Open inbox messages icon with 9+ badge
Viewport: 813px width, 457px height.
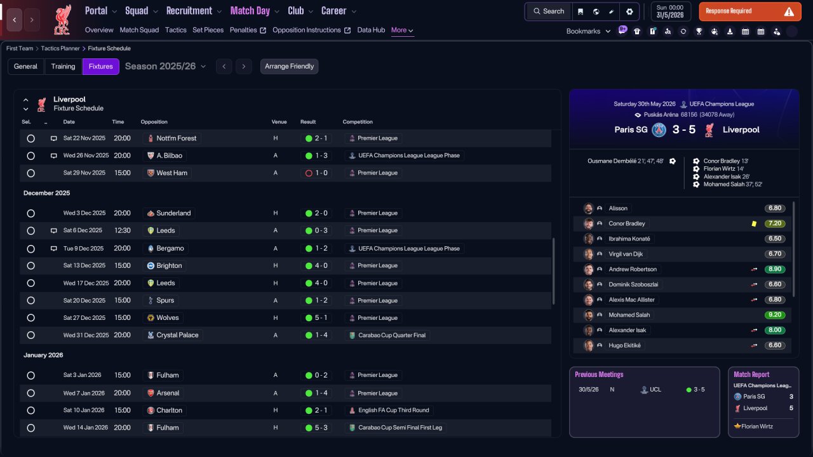(x=622, y=30)
